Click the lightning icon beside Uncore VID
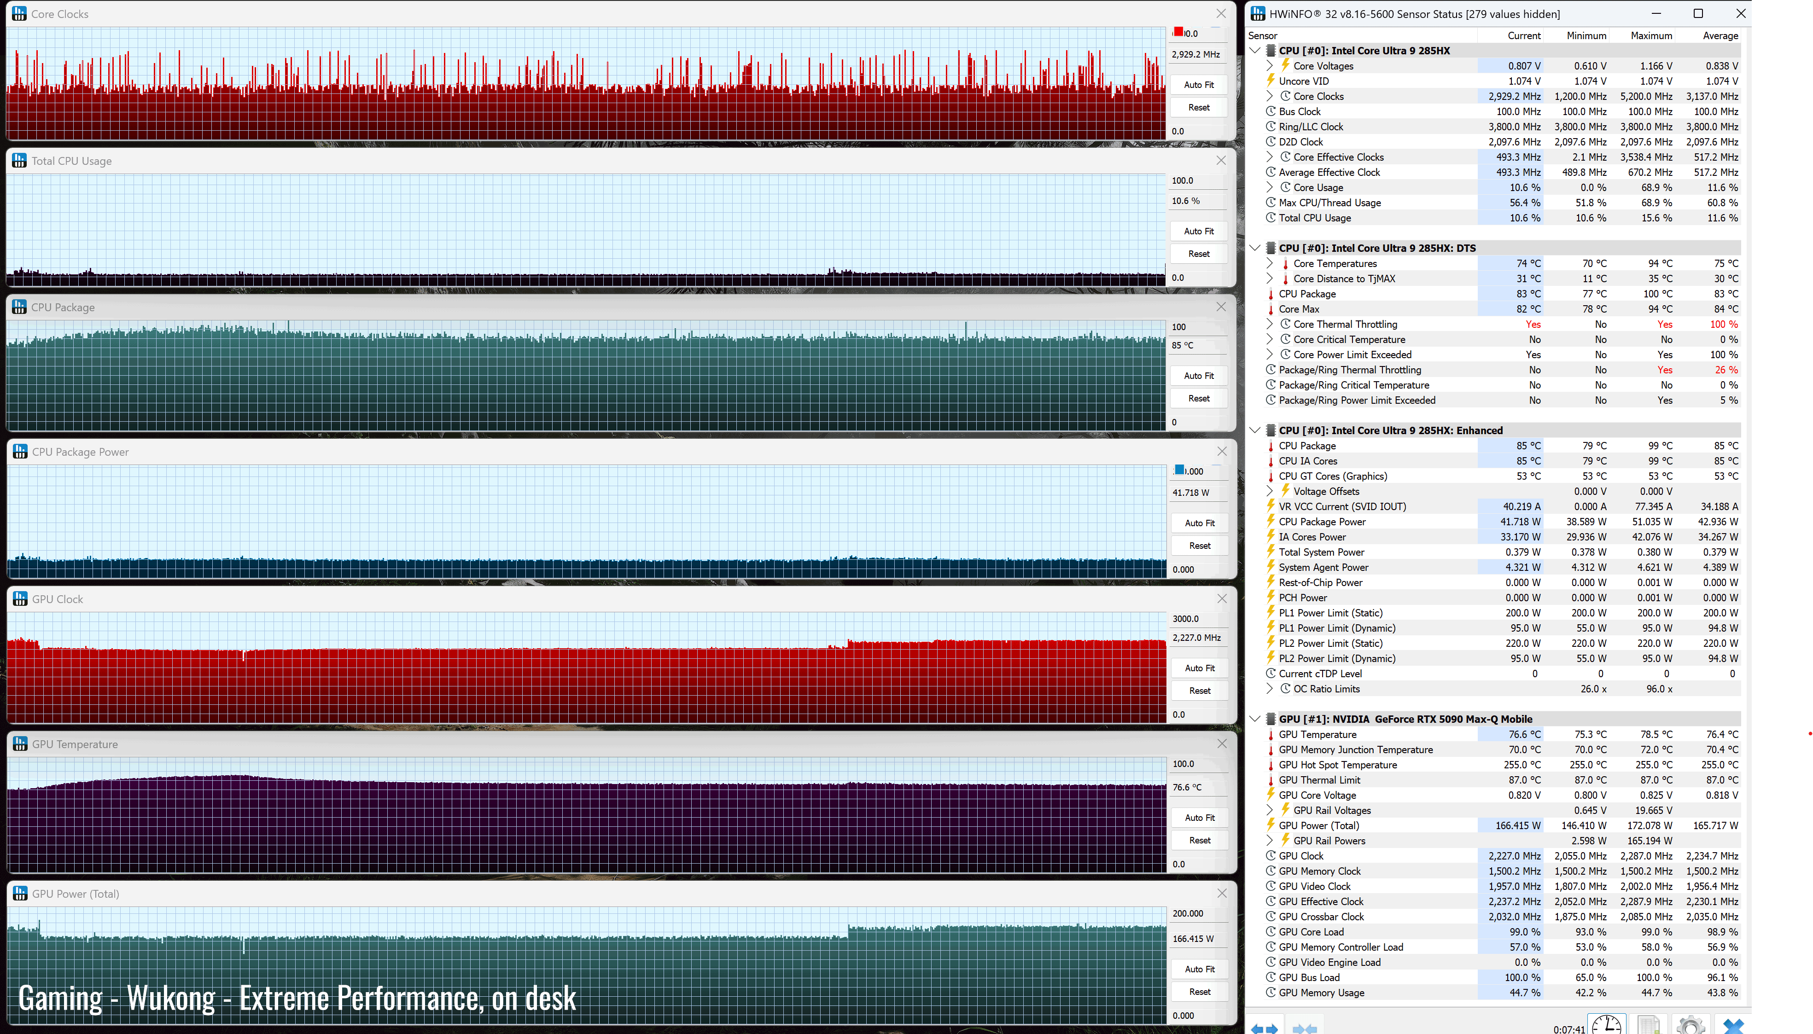This screenshot has width=1813, height=1034. pos(1271,81)
